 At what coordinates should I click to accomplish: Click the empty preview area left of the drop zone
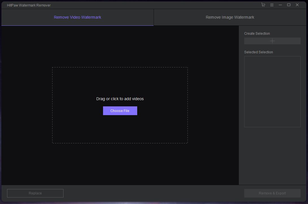pyautogui.click(x=27, y=105)
